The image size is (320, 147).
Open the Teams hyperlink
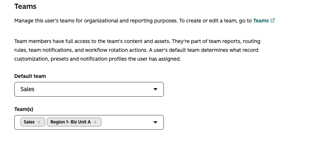(261, 21)
